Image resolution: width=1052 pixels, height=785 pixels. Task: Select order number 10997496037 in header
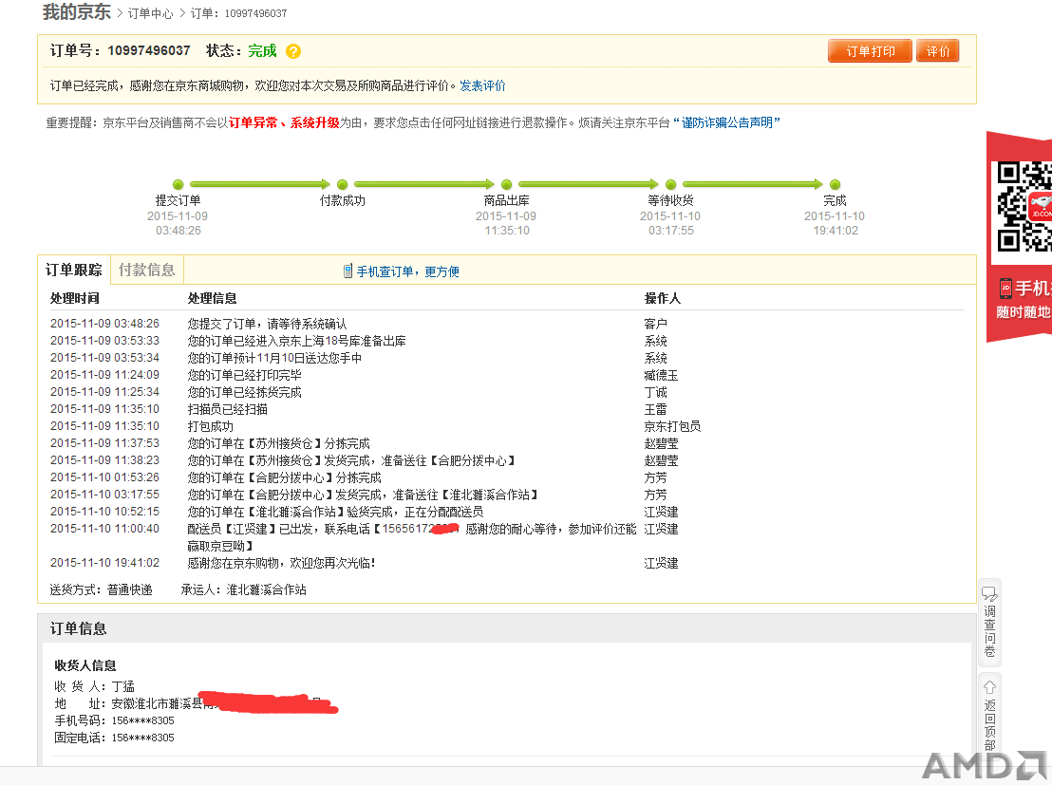(x=149, y=51)
